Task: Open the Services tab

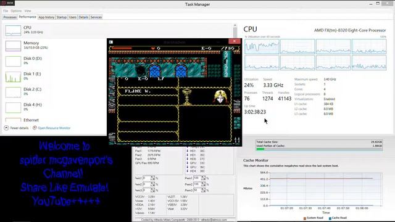Action: coord(96,17)
